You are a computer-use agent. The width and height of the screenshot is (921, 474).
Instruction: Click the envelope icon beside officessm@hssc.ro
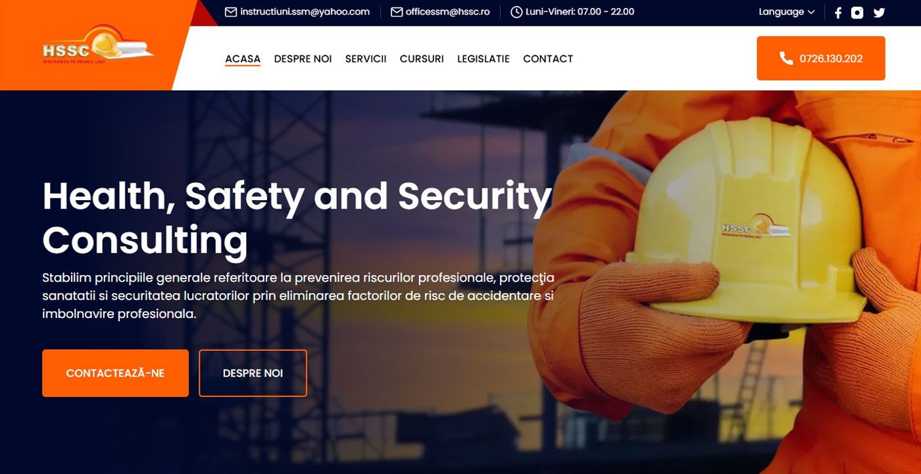(397, 12)
